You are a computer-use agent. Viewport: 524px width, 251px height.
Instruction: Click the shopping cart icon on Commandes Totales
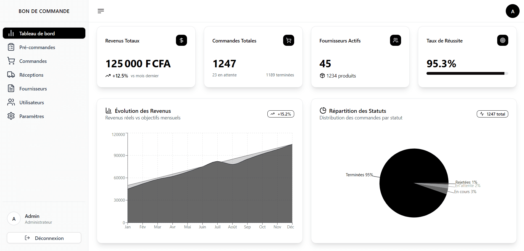coord(288,40)
